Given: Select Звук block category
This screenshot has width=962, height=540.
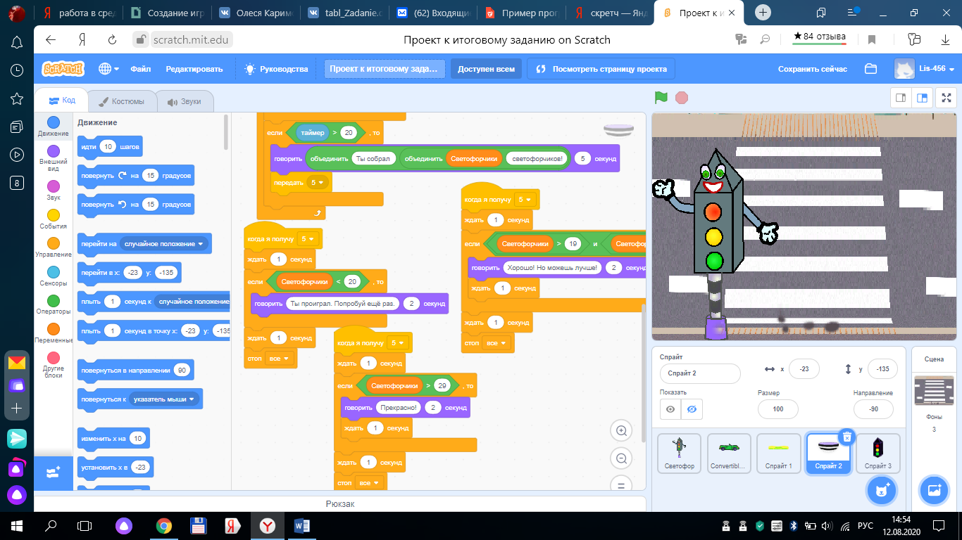Looking at the screenshot, I should [54, 191].
